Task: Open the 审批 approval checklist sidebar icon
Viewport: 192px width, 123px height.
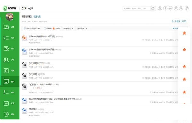Action: [6, 92]
